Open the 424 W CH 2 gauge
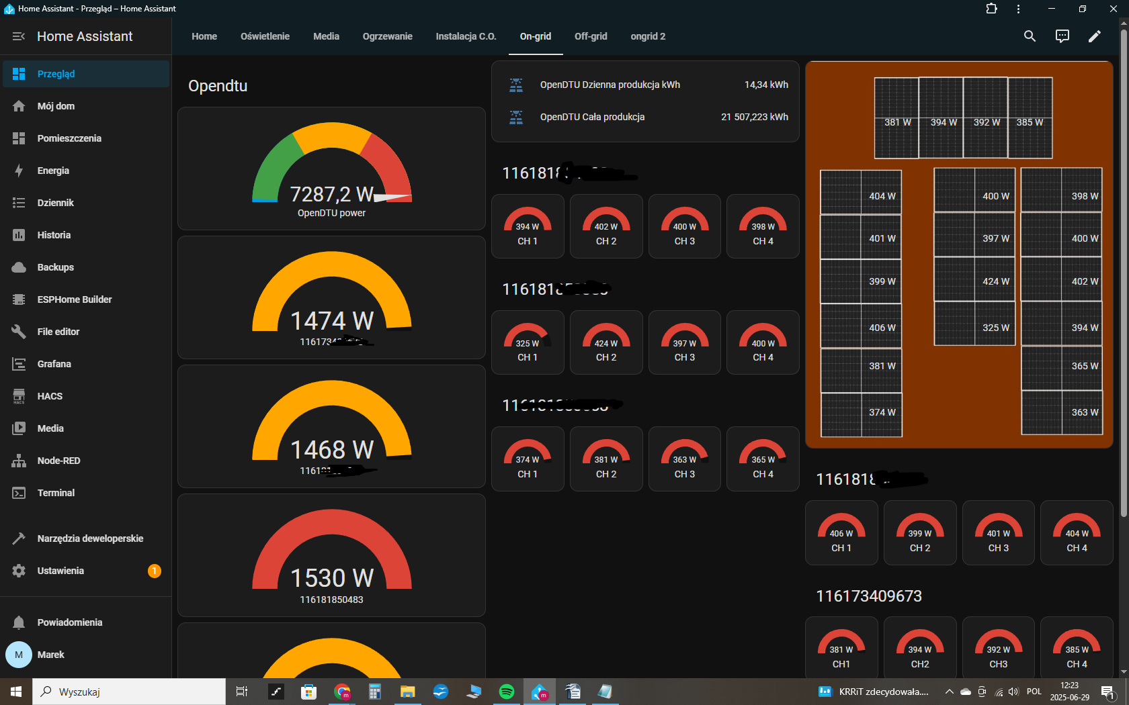The height and width of the screenshot is (705, 1129). [606, 342]
